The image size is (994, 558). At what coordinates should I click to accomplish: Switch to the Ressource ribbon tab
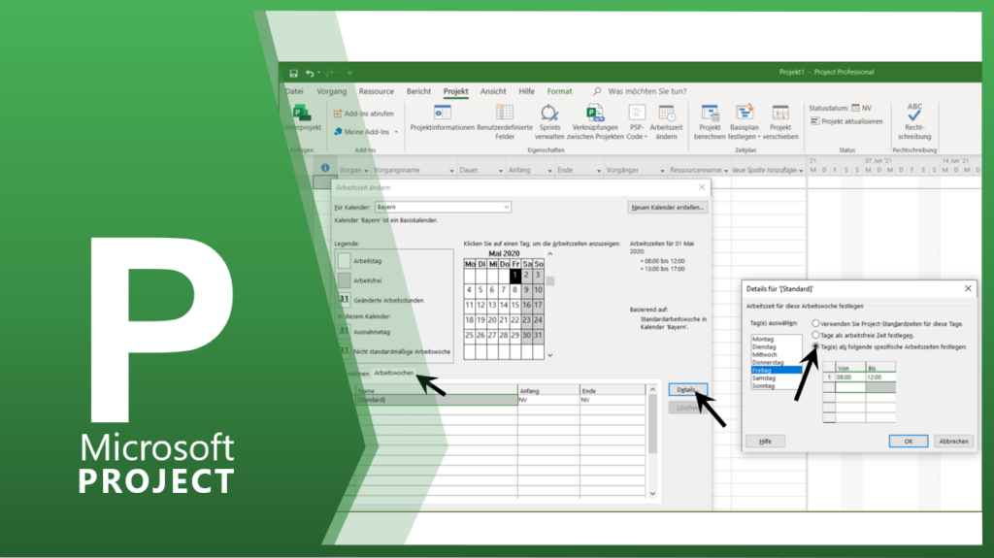pyautogui.click(x=377, y=91)
